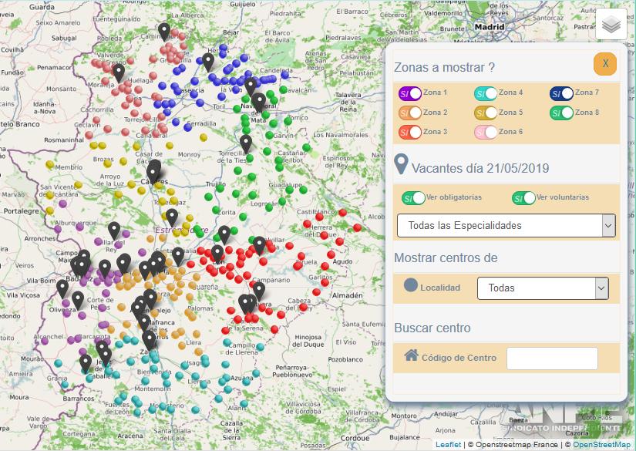Click the house icon next to Código de Centro

click(x=411, y=355)
